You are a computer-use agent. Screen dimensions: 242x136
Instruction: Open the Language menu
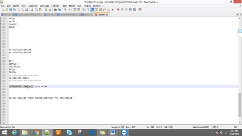pos(45,6)
